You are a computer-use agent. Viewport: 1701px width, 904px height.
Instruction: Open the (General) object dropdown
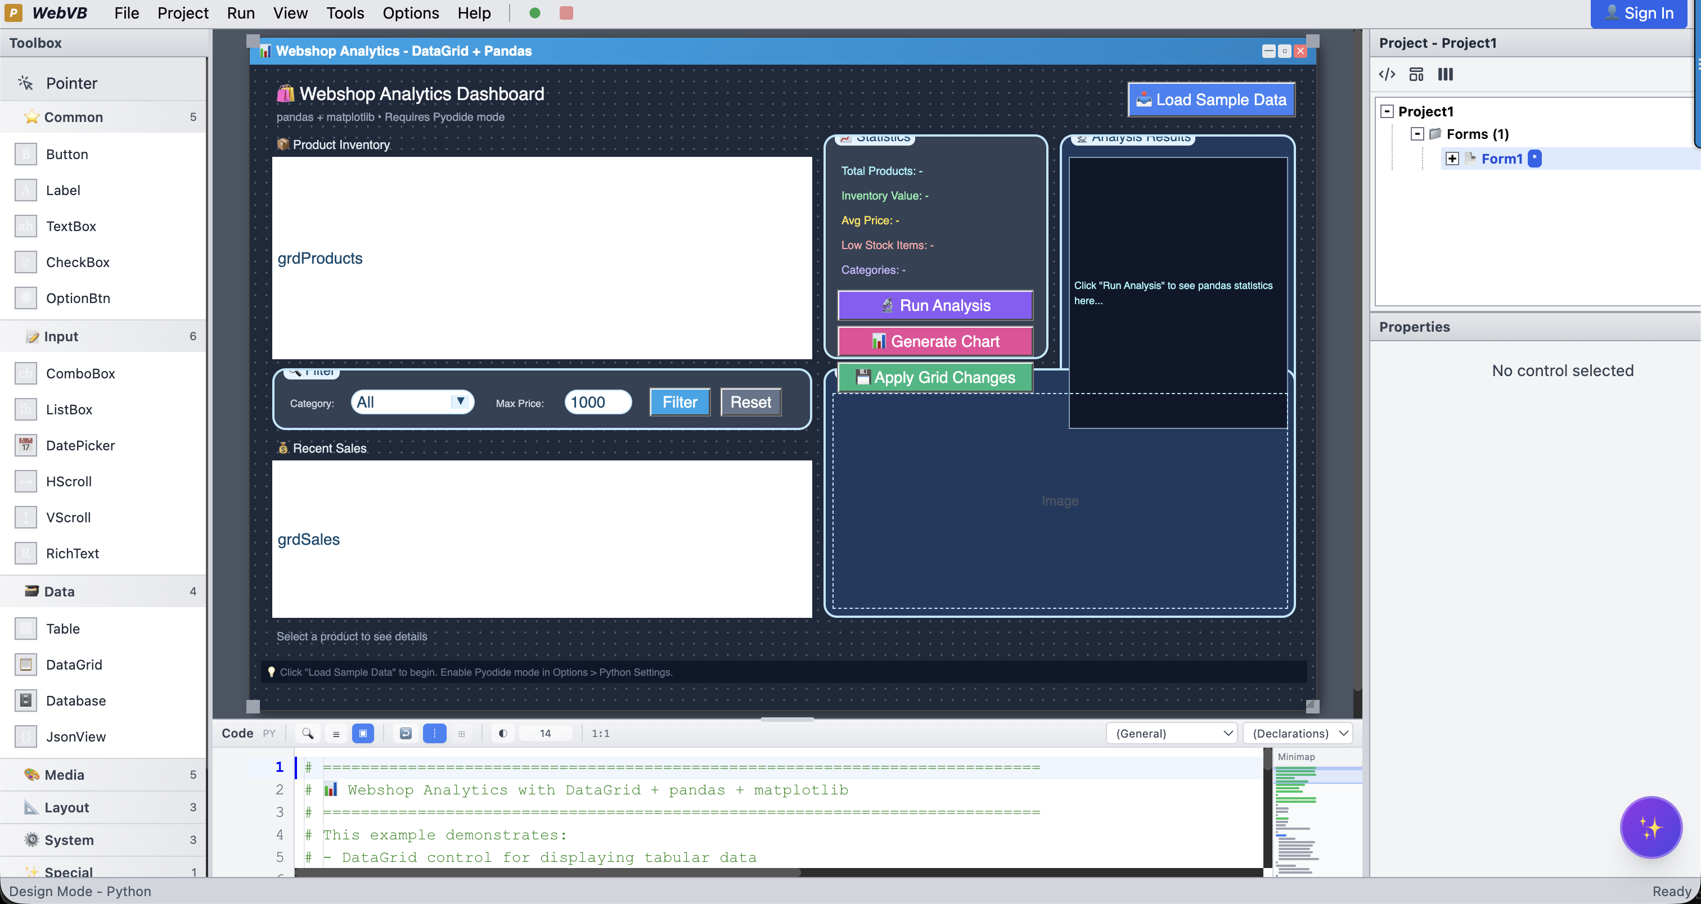tap(1172, 733)
